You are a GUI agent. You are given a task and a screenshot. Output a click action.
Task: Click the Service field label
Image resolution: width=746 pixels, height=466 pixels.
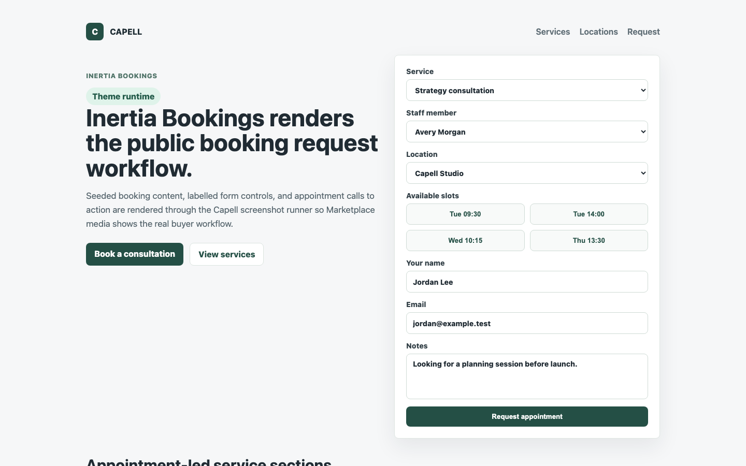420,71
